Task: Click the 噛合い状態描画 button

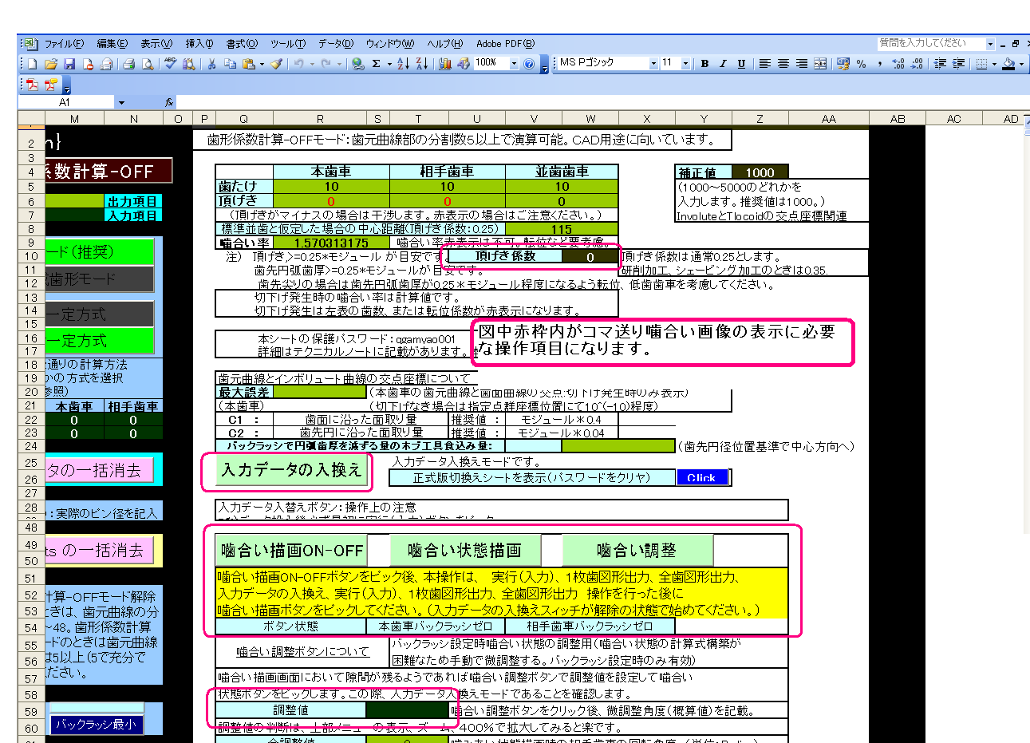Action: [x=464, y=550]
